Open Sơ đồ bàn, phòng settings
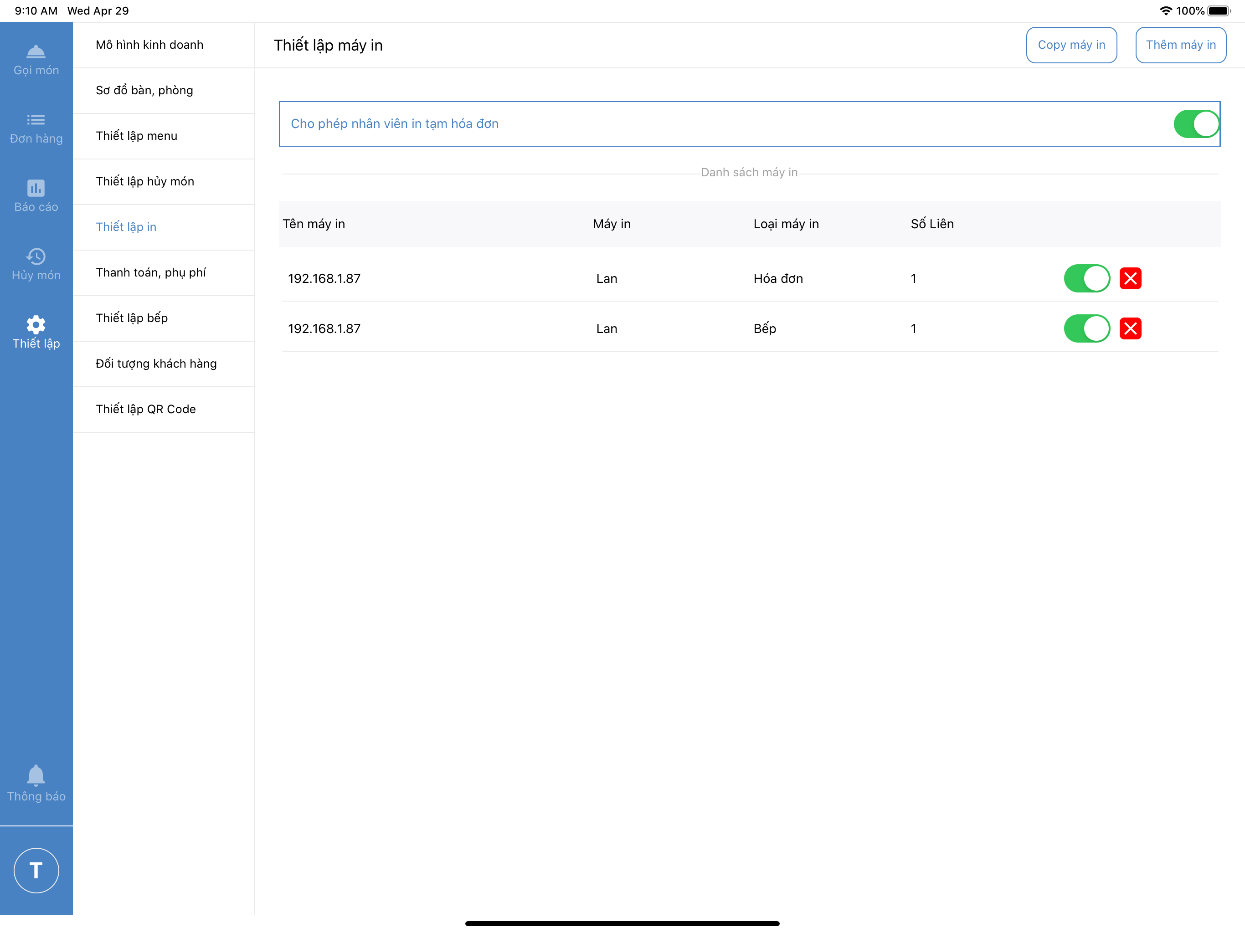Viewport: 1245px width, 933px height. 164,91
